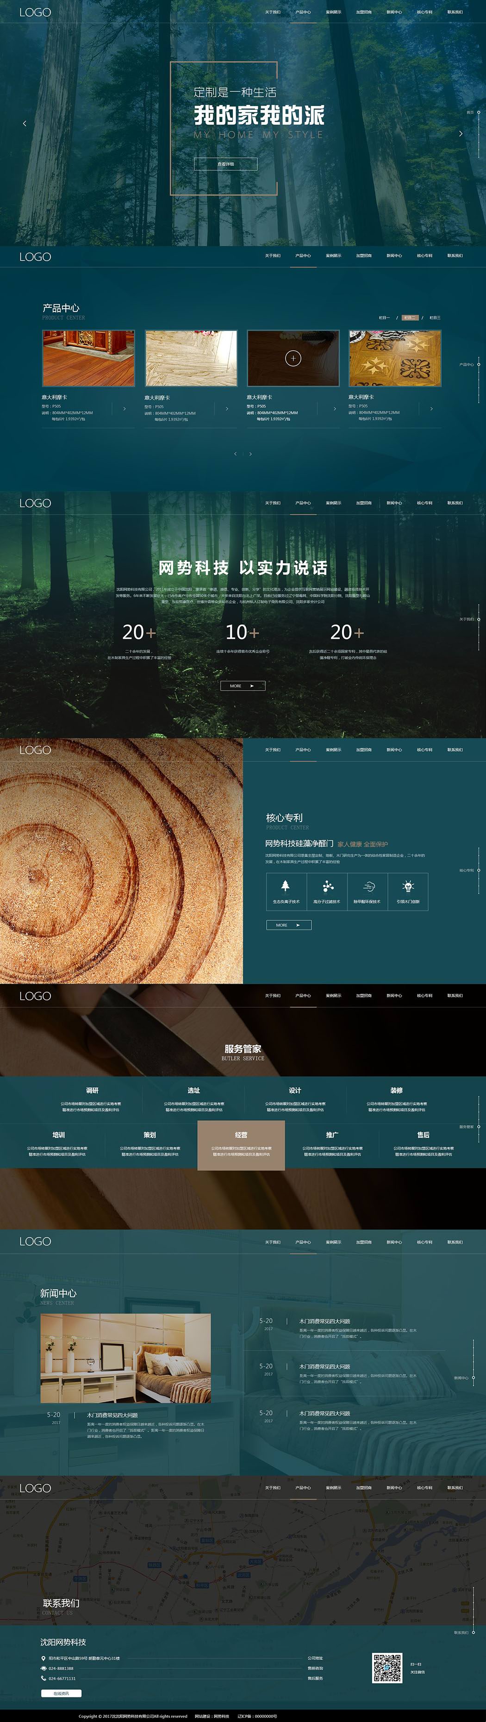Open 关于我们 in the hero banner menu
486x1722 pixels.
click(273, 12)
